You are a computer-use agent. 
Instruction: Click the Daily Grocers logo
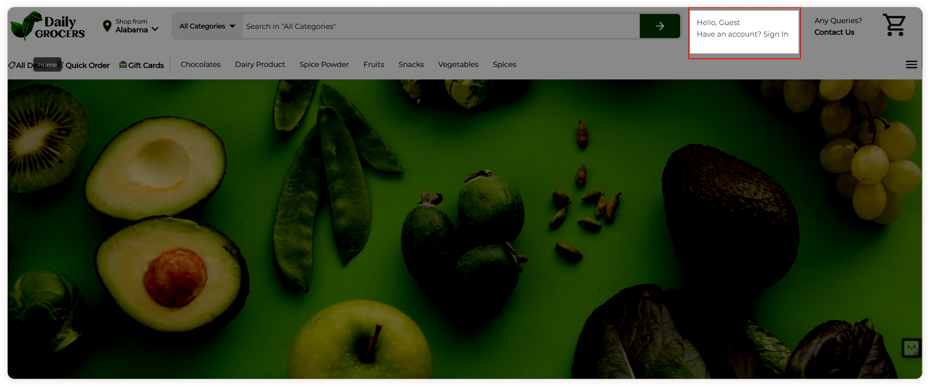[47, 26]
